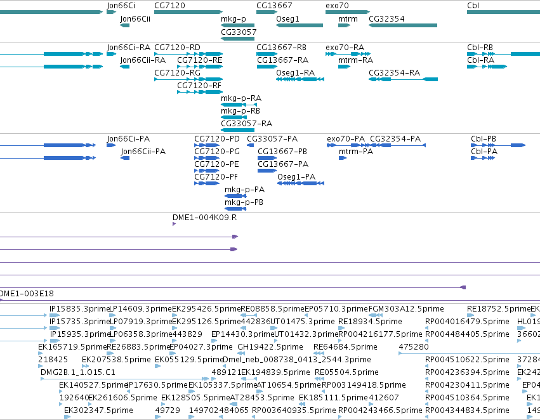Click the Jon66Cii gene label
Image resolution: width=540 pixels, height=420 pixels.
point(135,19)
